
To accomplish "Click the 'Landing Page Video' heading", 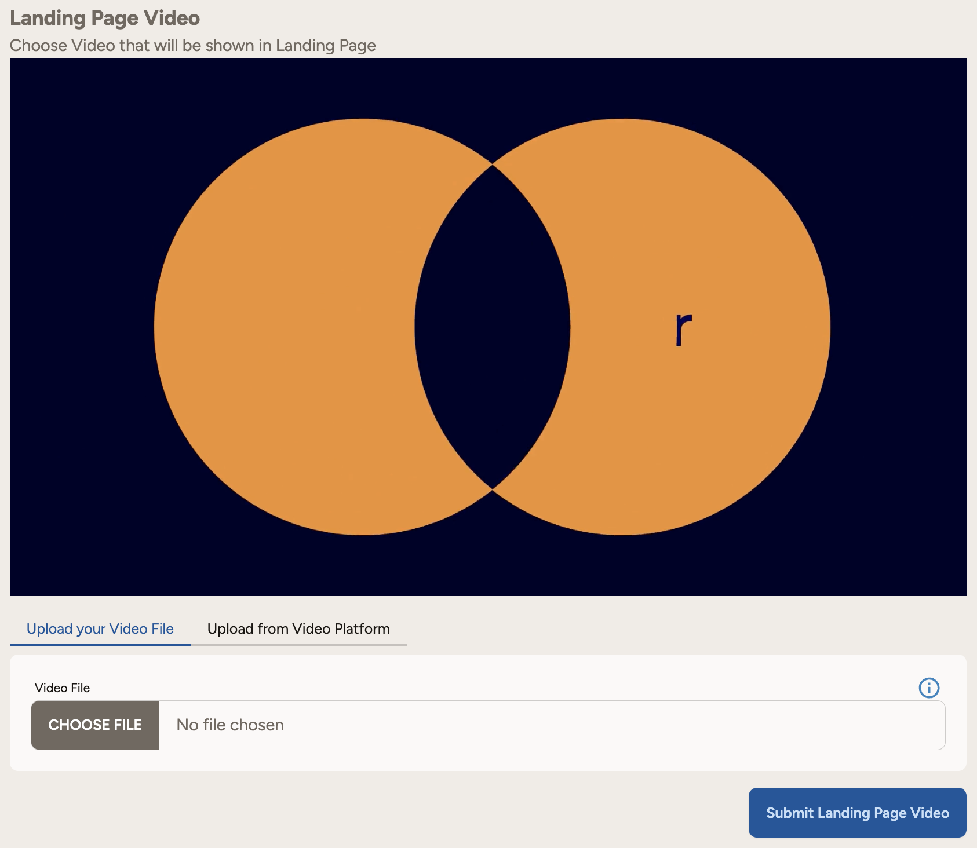I will [105, 18].
